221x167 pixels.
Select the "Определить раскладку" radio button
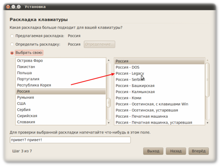[12, 44]
